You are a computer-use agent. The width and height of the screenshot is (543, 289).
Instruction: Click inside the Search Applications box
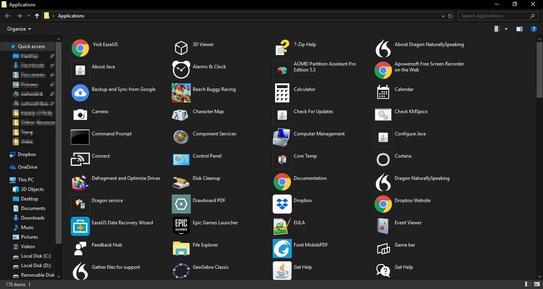(x=493, y=16)
